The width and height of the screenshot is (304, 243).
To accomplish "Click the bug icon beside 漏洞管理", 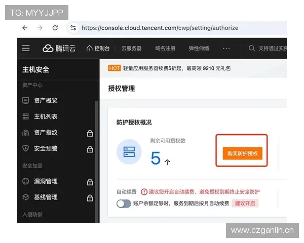I will coord(26,181).
